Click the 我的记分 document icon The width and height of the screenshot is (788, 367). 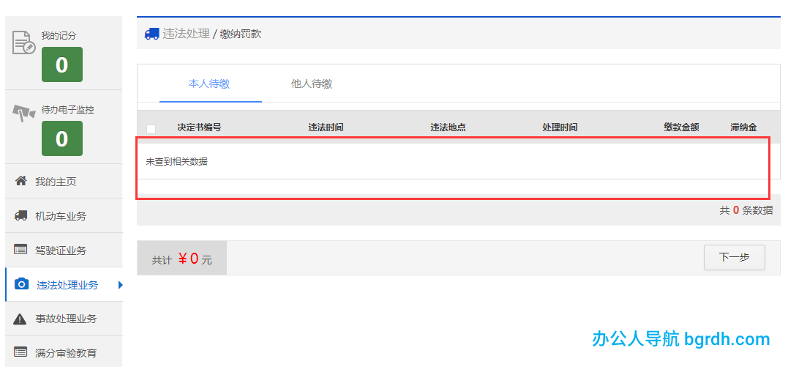(23, 42)
